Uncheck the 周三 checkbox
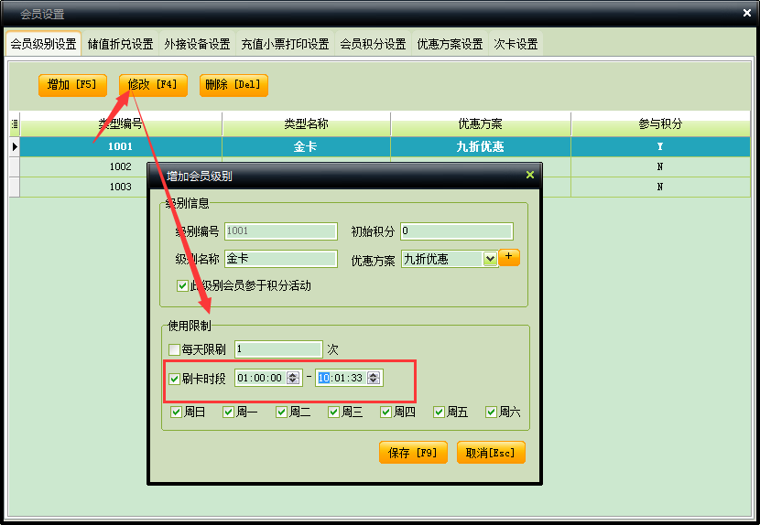Image resolution: width=760 pixels, height=525 pixels. [x=333, y=412]
